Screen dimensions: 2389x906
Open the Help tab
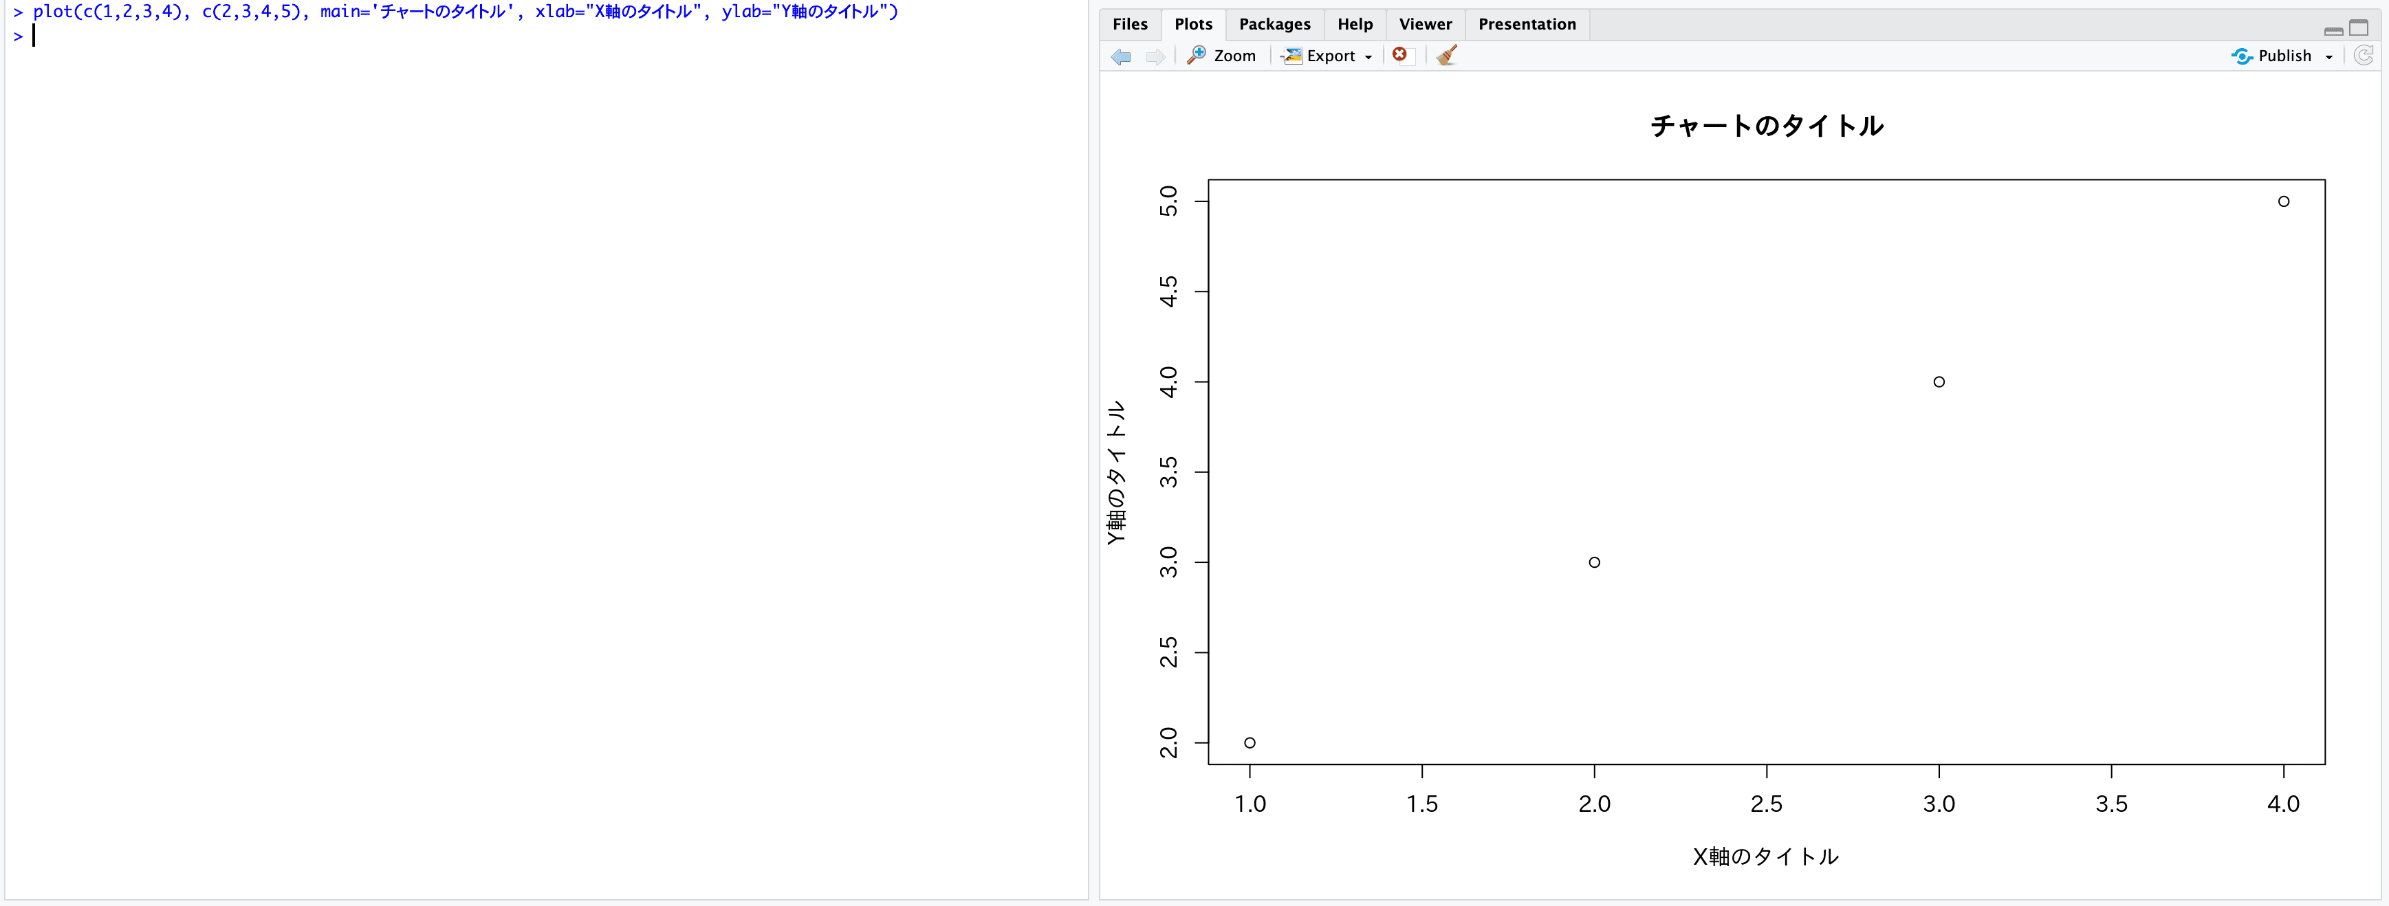[x=1354, y=24]
